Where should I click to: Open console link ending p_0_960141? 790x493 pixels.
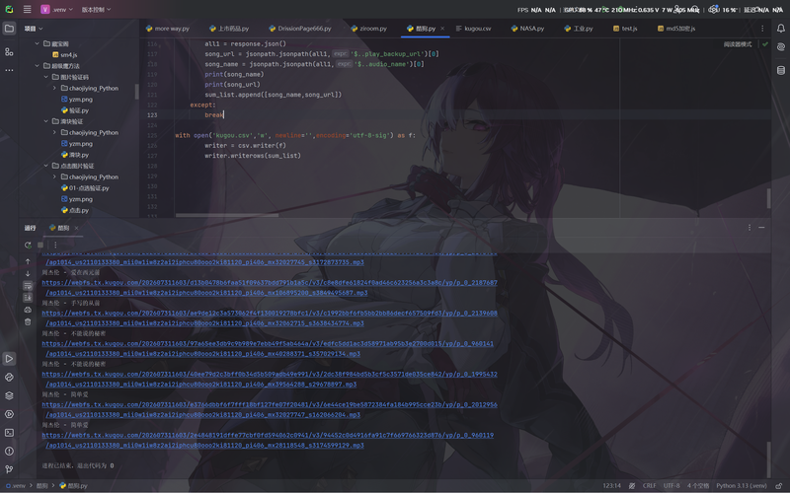pyautogui.click(x=268, y=343)
